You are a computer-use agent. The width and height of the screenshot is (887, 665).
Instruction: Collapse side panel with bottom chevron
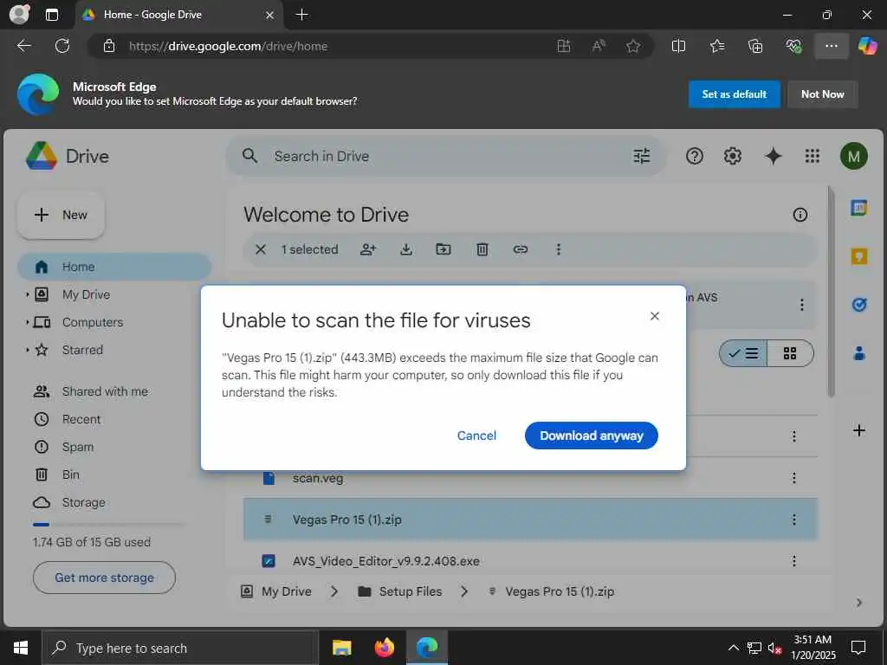pos(858,603)
